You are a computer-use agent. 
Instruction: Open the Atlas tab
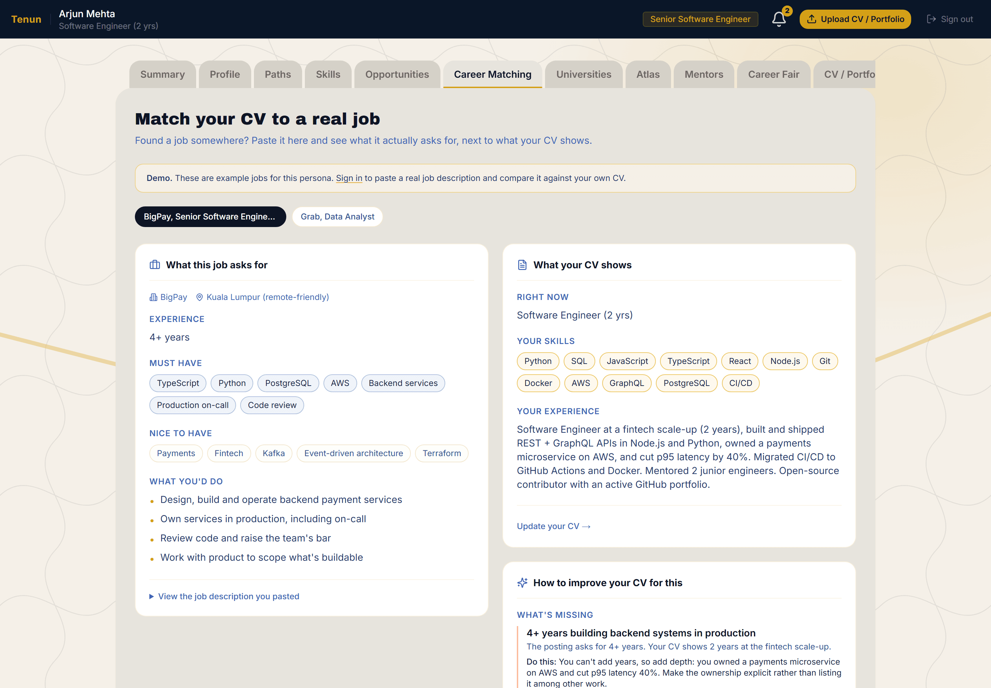[648, 74]
